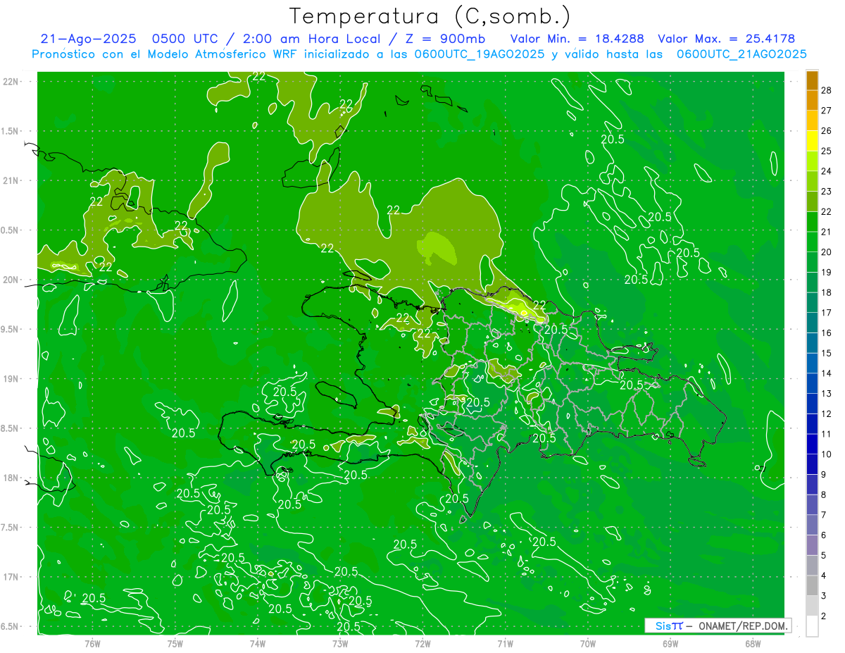Click the '10' color scale label

(827, 454)
